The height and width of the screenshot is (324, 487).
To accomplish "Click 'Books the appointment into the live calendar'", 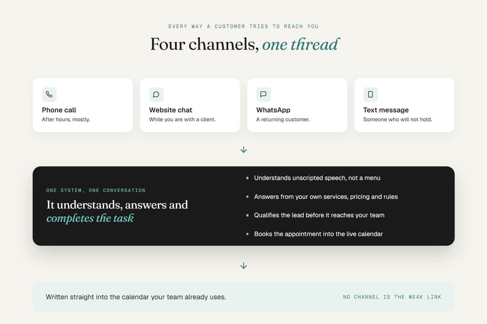I will pos(318,234).
